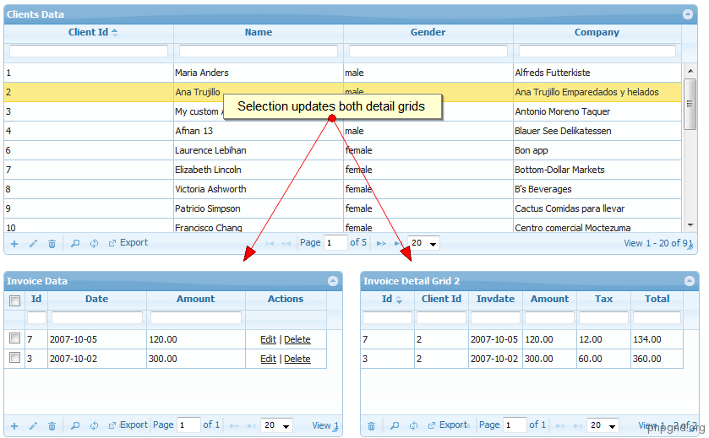The image size is (709, 438).
Task: Collapse the Invoice Data grid panel
Action: [333, 281]
